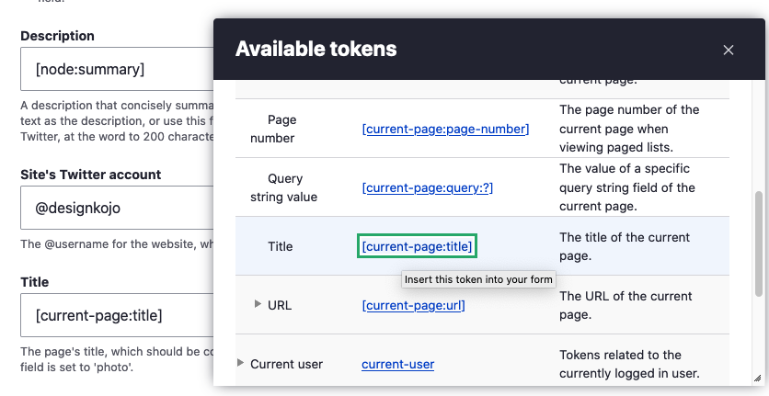Select the 'Query string value' row label

click(x=283, y=187)
